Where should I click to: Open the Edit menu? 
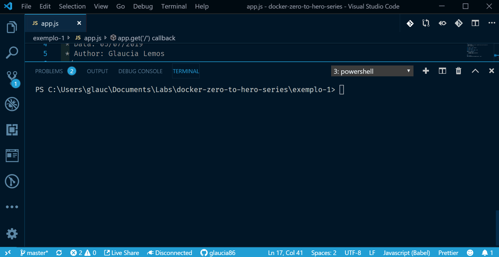coord(45,6)
